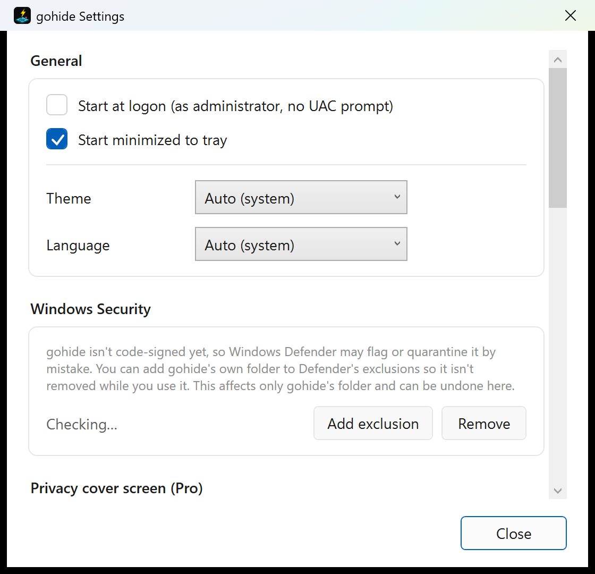Click the Close button at bottom
This screenshot has width=595, height=574.
tap(513, 533)
